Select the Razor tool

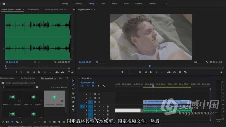tap(73, 93)
